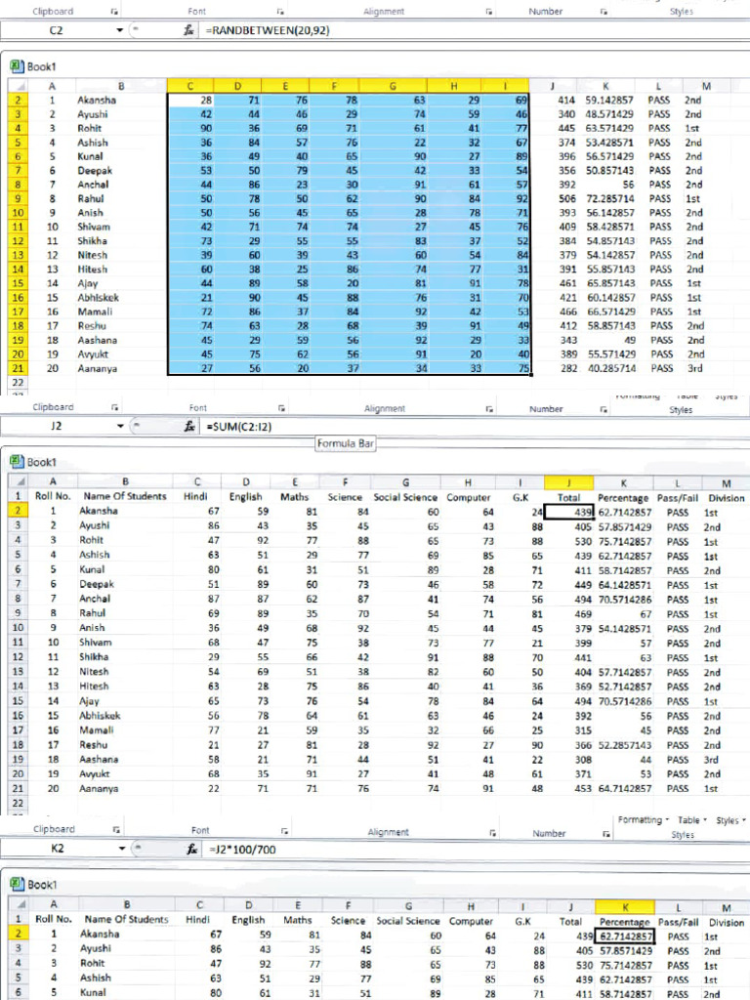Open the Alignment dialog launcher above the =J2*100/700 bar
The height and width of the screenshot is (1000, 750).
(x=492, y=832)
